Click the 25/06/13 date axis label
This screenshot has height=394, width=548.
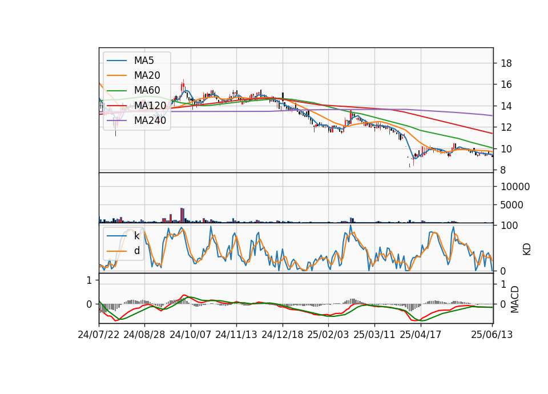pos(491,335)
